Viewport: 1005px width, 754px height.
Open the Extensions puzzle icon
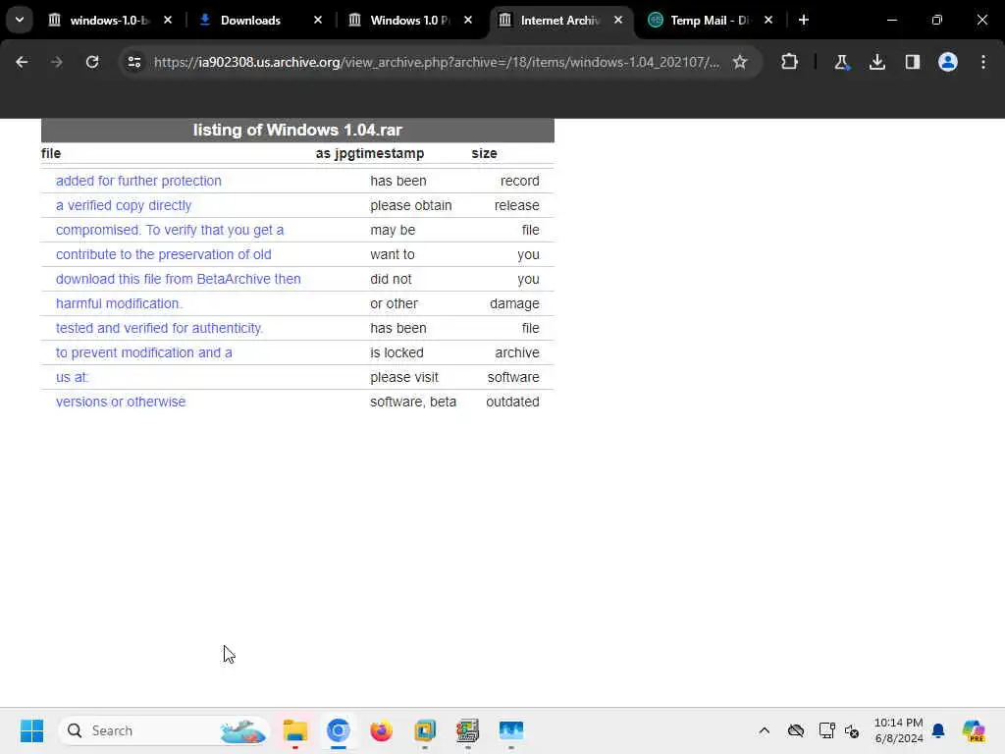click(790, 62)
